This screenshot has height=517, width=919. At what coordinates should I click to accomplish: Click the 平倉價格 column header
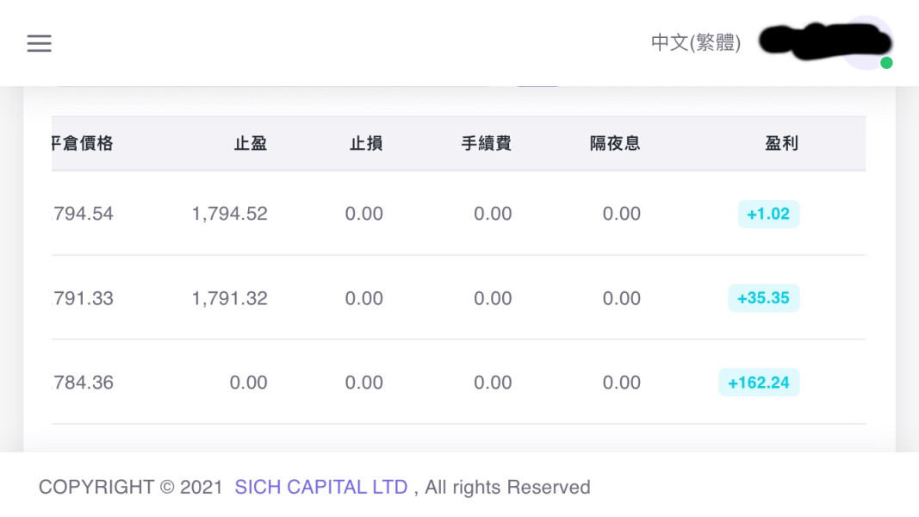(x=84, y=144)
